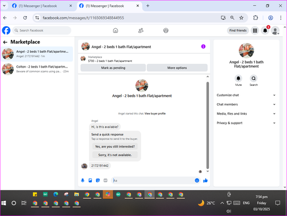This screenshot has height=216, width=287.
Task: Open the Groups icon in top navigation
Action: 166,30
